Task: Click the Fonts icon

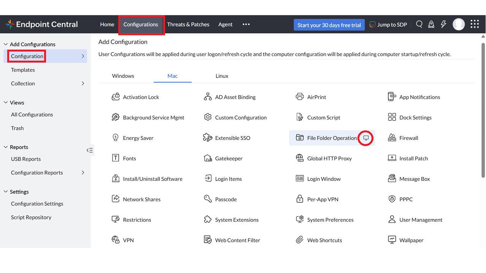Action: pyautogui.click(x=116, y=158)
